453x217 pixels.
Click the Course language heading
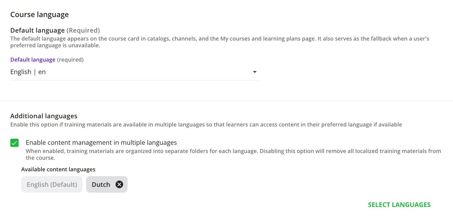[x=40, y=14]
